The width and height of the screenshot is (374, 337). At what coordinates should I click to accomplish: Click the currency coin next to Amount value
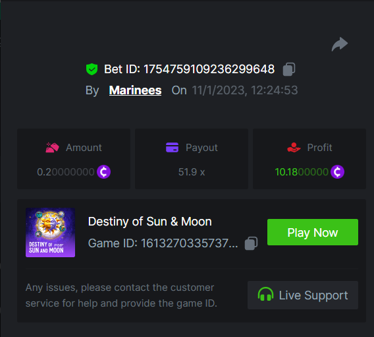(x=103, y=171)
